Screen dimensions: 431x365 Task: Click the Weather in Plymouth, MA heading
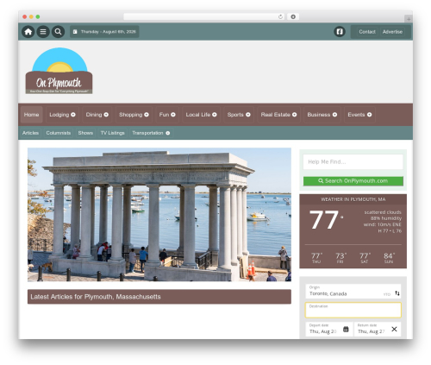pos(353,199)
